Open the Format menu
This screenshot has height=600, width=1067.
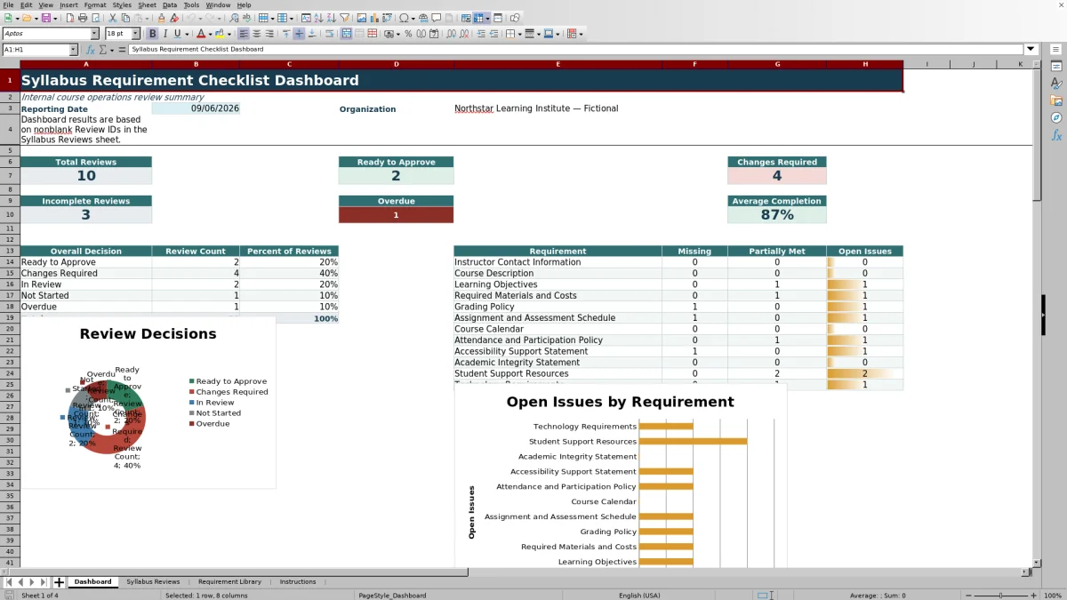pyautogui.click(x=95, y=4)
